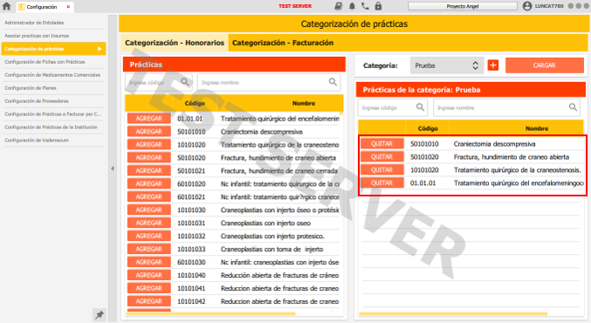Click AGREGAR for code 10101042
The width and height of the screenshot is (591, 323).
pos(149,301)
